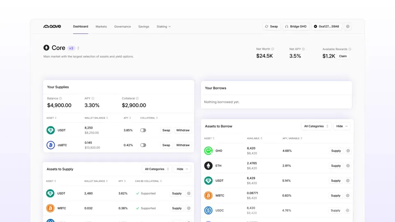The image size is (395, 222).
Task: Toggle collateral switch for cbBTC
Action: point(143,145)
